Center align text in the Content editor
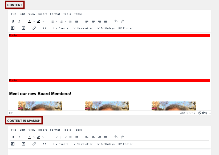 pyautogui.click(x=93, y=21)
